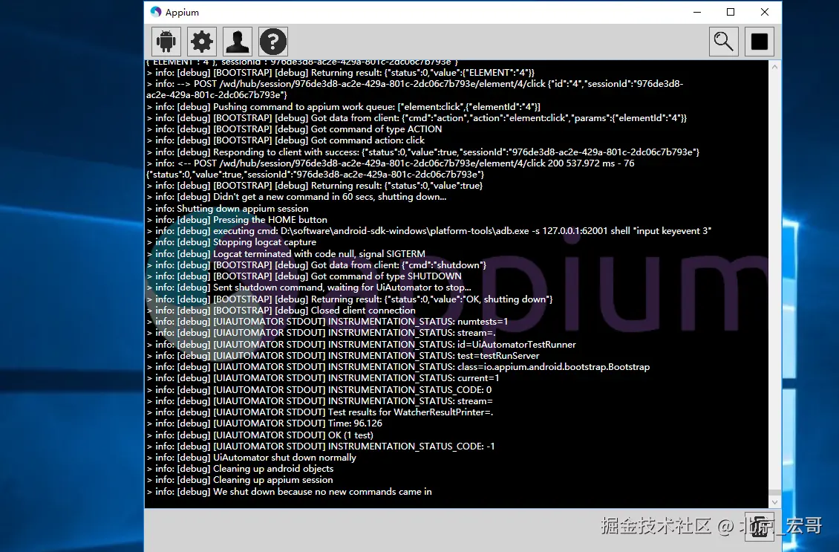
Task: Click 'Didn't get a new command in 60 secs' line
Action: (296, 196)
